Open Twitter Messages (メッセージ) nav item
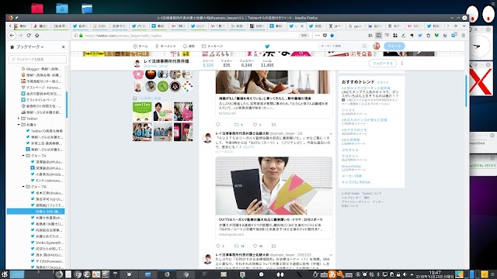The width and height of the screenshot is (497, 279). pos(212,46)
